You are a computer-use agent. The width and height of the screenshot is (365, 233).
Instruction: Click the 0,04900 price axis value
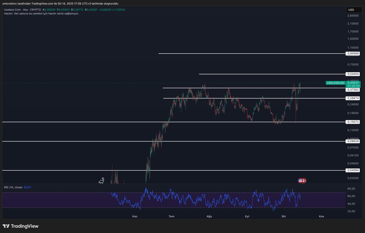pos(353,163)
